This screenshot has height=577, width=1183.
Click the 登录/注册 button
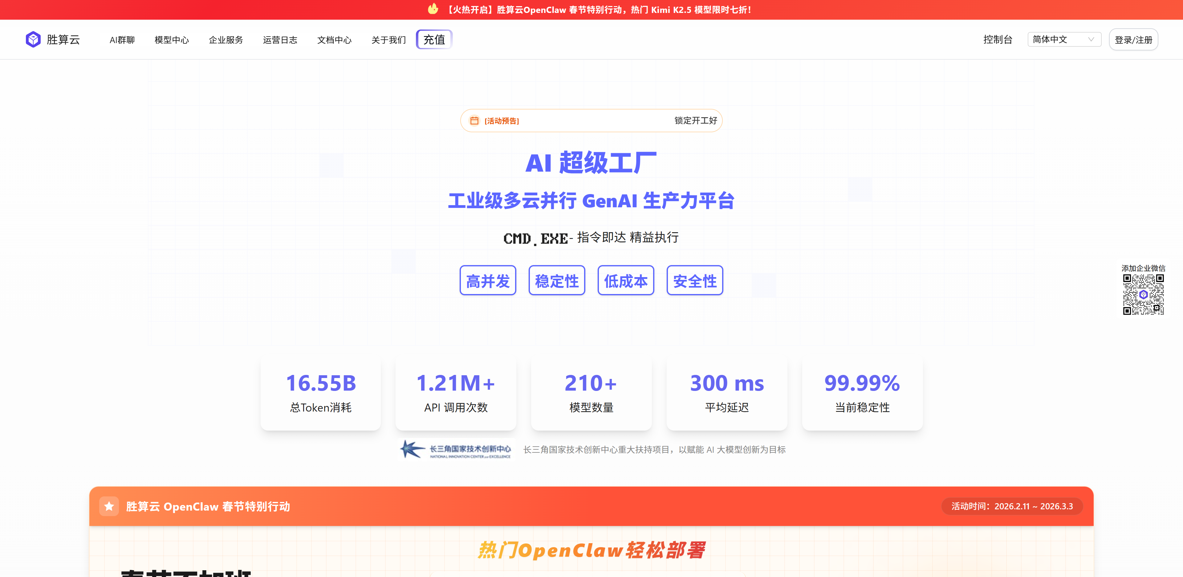1133,40
